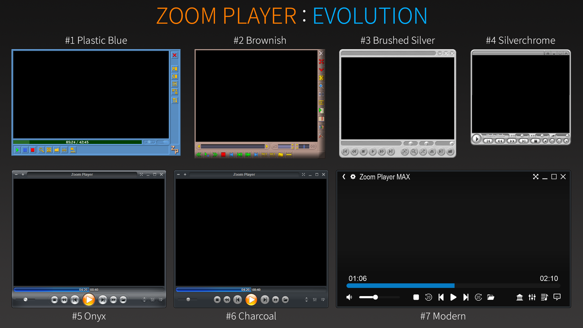The image size is (583, 328).
Task: Open settings gear in Zoom Player MAX
Action: [353, 177]
